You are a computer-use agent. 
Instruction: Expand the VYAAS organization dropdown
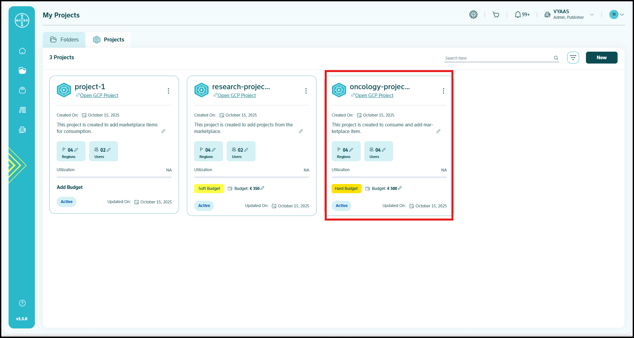tap(592, 15)
